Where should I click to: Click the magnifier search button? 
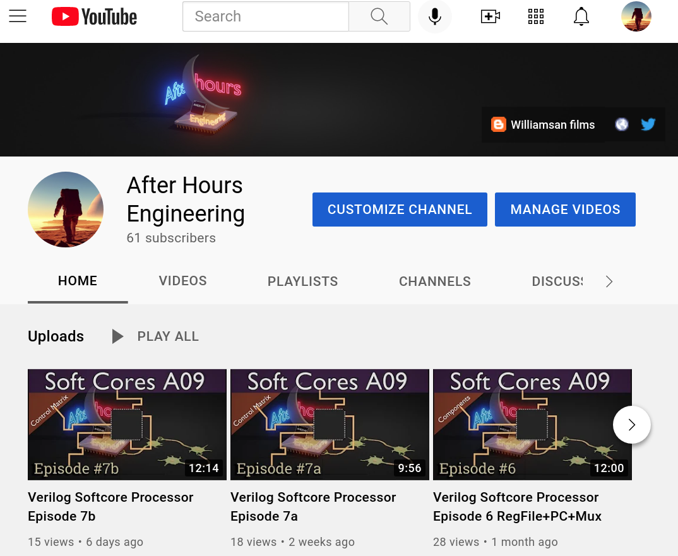[x=379, y=16]
